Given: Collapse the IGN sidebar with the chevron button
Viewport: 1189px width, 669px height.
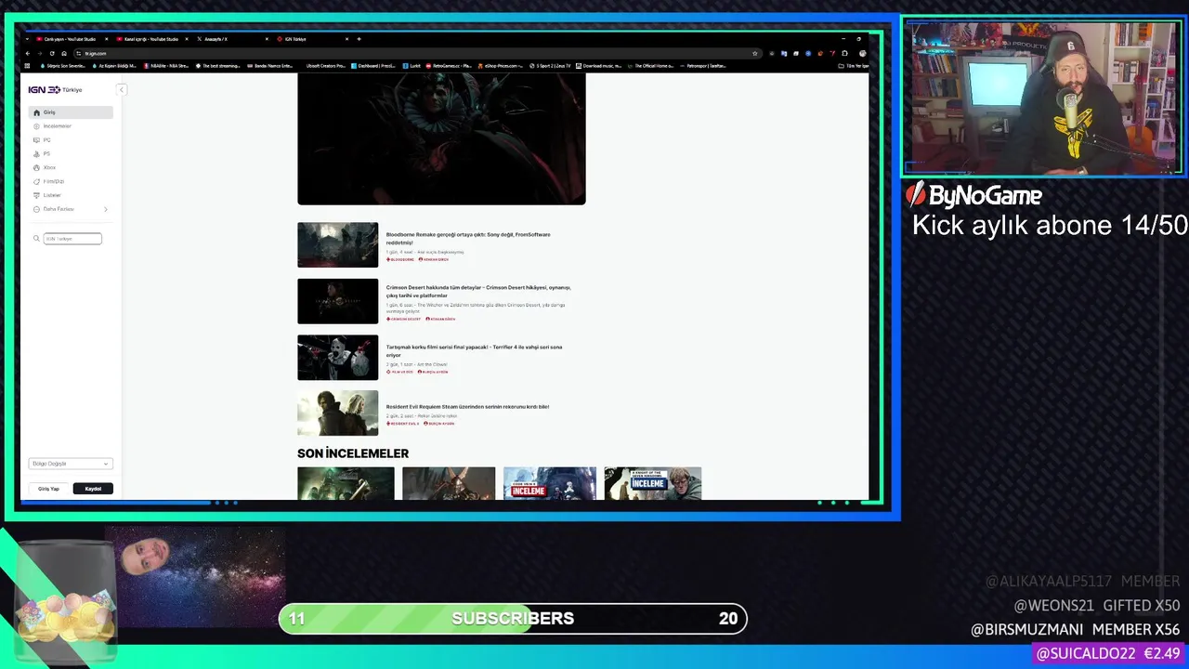Looking at the screenshot, I should click(x=122, y=89).
